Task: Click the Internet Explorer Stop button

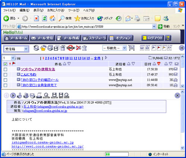Action: point(36,19)
